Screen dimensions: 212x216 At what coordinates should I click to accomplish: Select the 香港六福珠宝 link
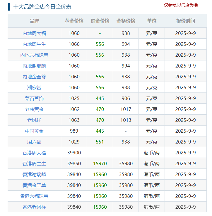point(34,196)
